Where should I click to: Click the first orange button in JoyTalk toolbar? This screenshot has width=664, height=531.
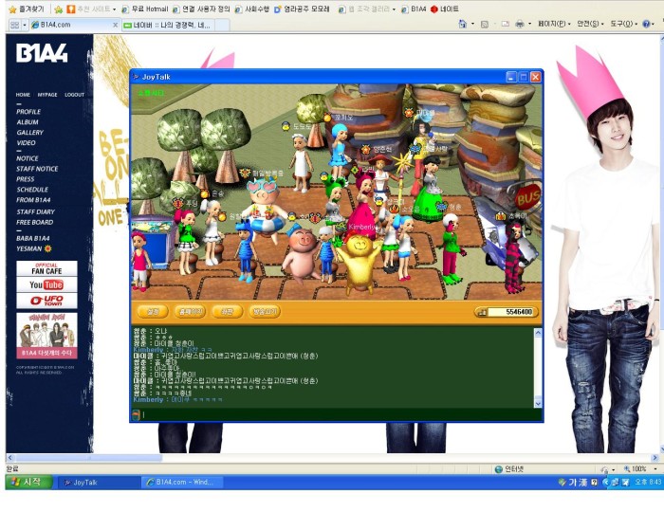(x=152, y=311)
